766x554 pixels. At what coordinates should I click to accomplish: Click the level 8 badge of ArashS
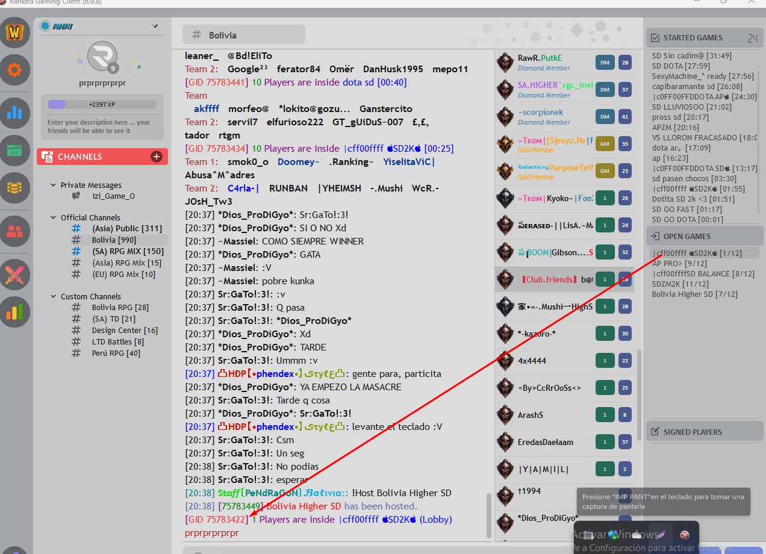[x=624, y=415]
